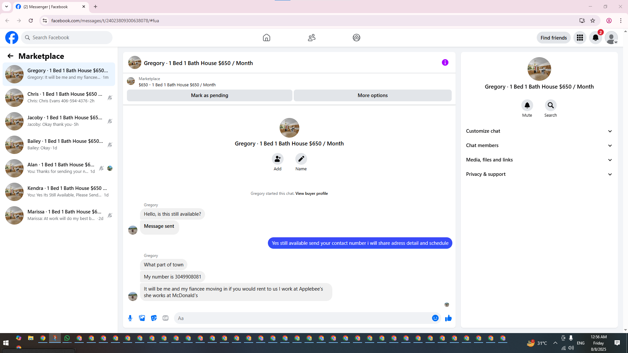Open the Friends tab in top navigation
This screenshot has height=353, width=628.
point(311,38)
